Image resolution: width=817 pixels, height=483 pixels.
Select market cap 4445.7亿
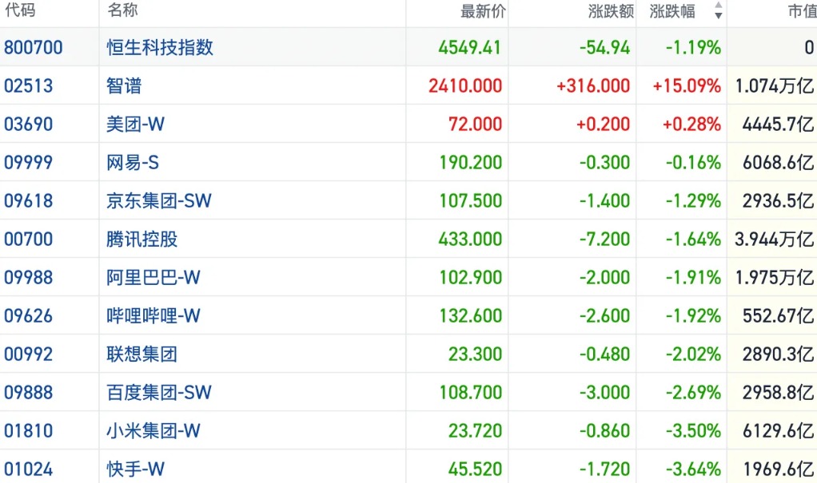(x=778, y=125)
